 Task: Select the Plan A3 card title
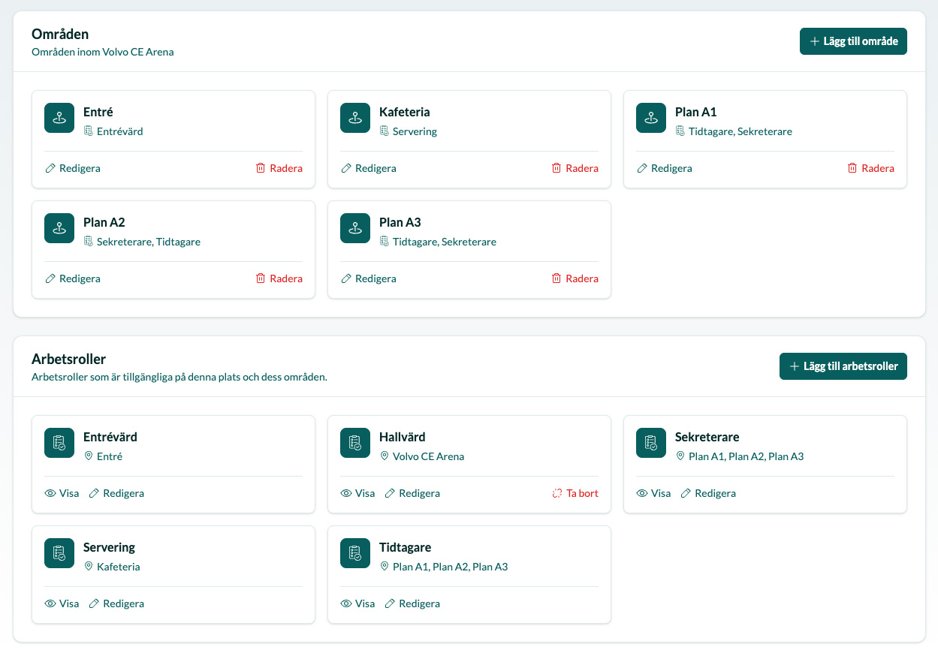[x=400, y=222]
